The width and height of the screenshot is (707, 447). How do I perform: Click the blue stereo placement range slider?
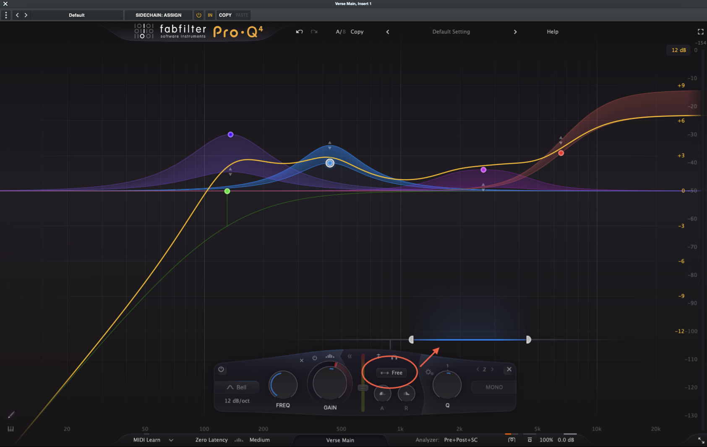[x=470, y=340]
